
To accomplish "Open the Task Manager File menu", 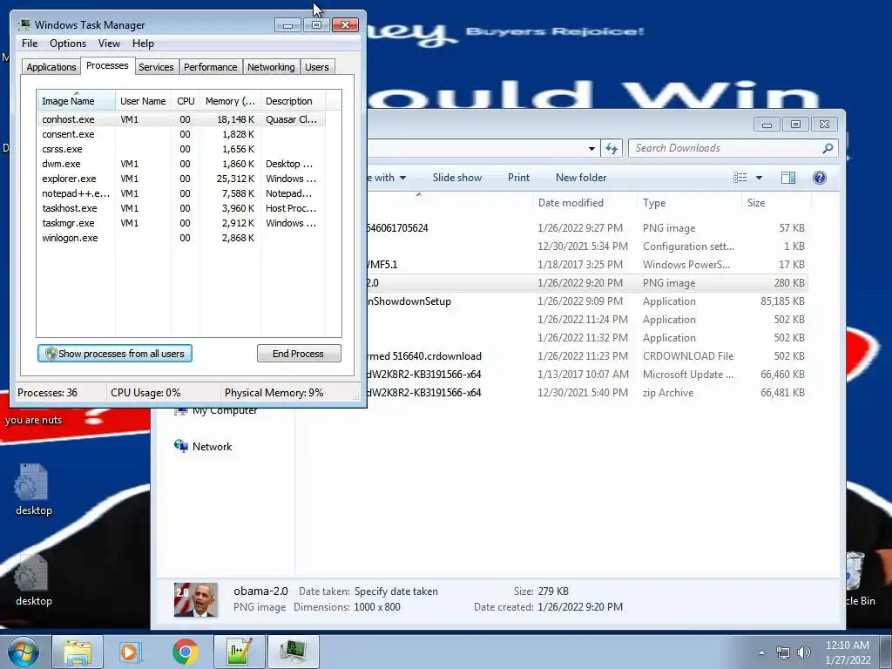I will pos(30,44).
